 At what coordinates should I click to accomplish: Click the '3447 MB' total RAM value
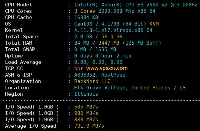click(x=109, y=43)
